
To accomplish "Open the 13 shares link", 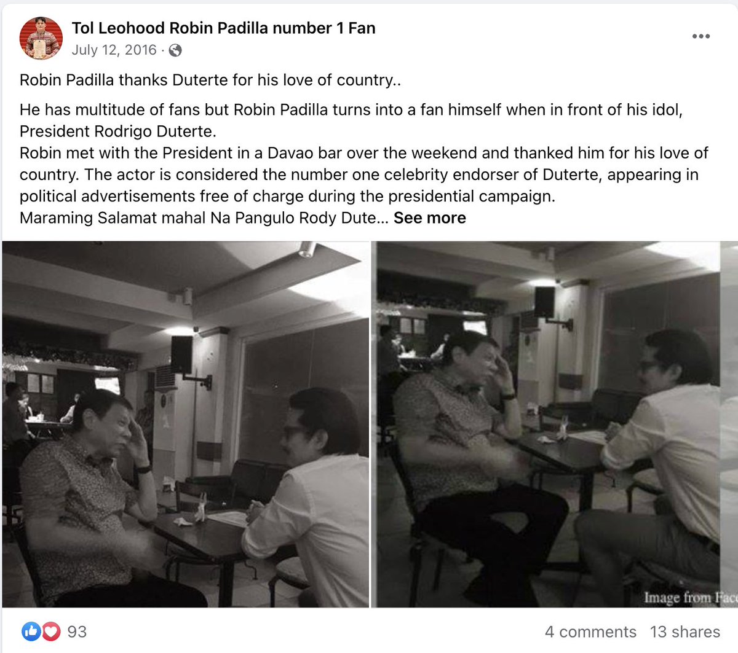I will [685, 631].
